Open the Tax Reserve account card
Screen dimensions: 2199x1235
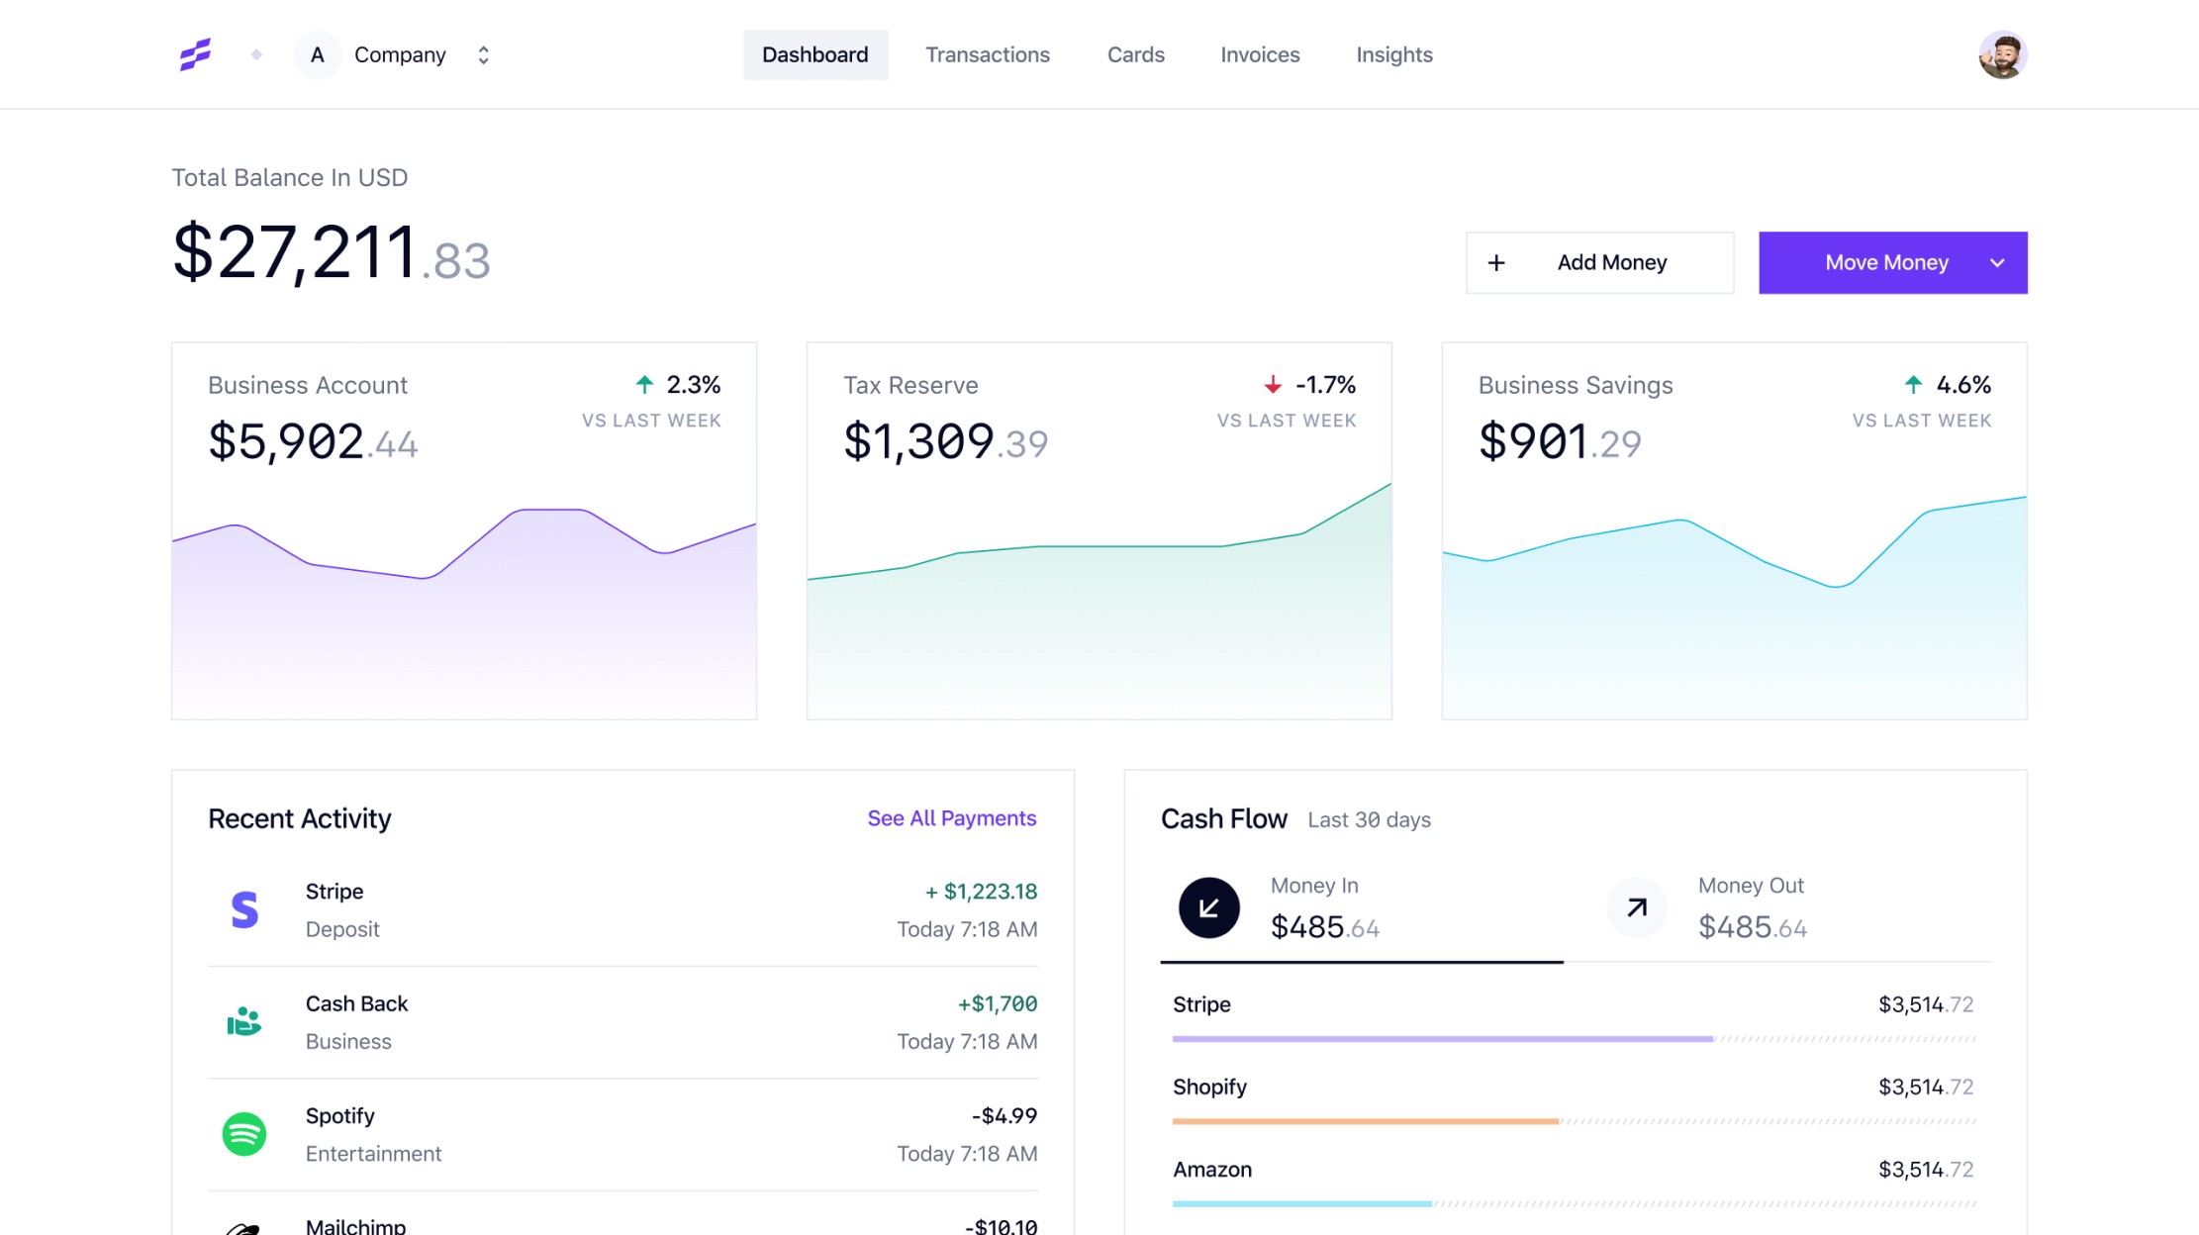pyautogui.click(x=1099, y=530)
